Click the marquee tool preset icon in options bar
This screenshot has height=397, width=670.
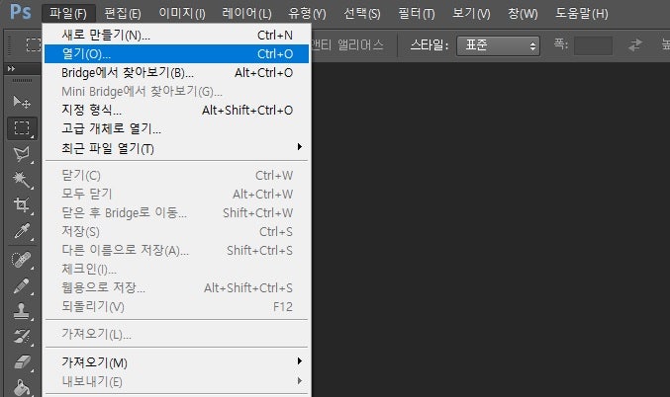pos(34,44)
